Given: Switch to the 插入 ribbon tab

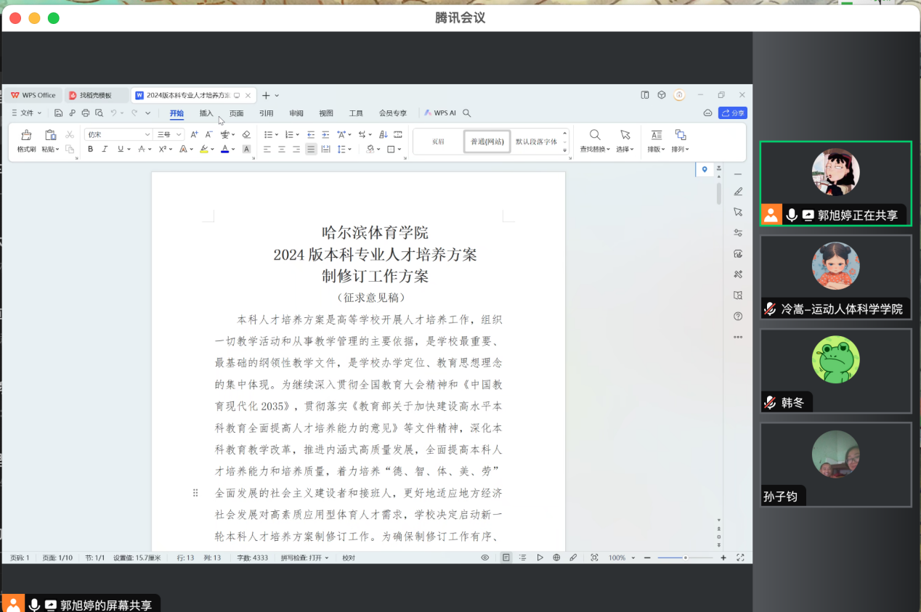Looking at the screenshot, I should pos(206,113).
